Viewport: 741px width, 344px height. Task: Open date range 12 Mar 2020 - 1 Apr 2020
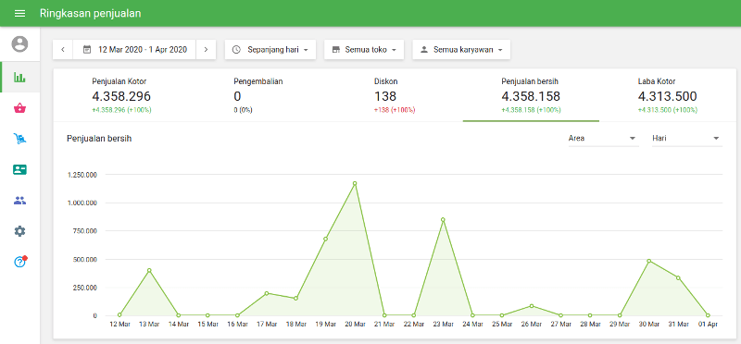(x=134, y=50)
